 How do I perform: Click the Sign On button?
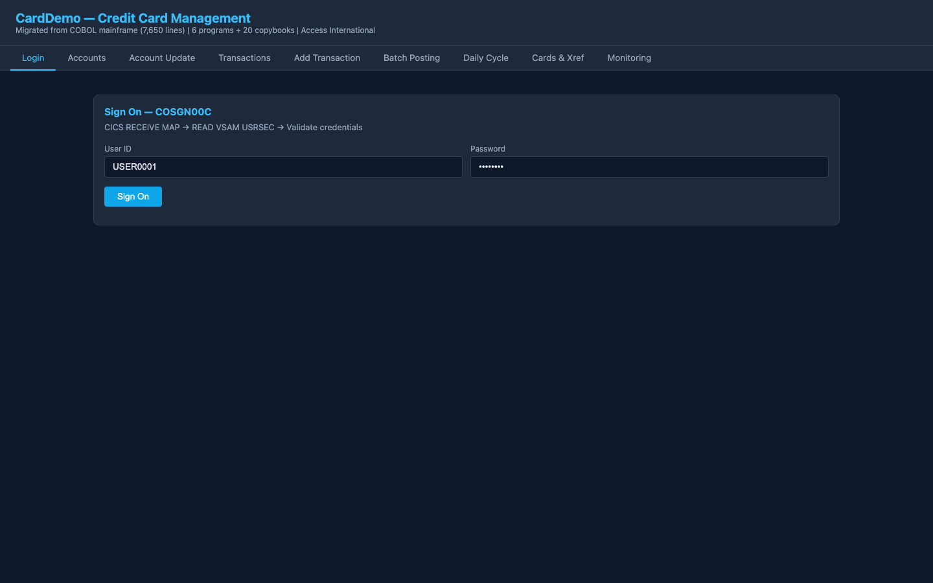133,196
